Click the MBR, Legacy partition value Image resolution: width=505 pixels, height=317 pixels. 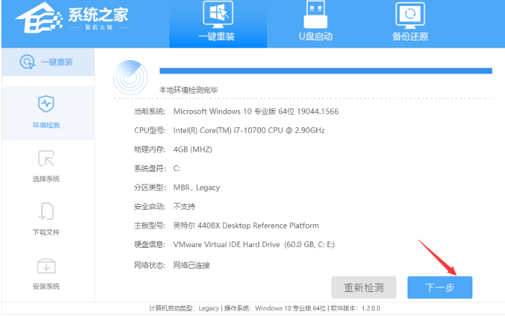pos(196,188)
